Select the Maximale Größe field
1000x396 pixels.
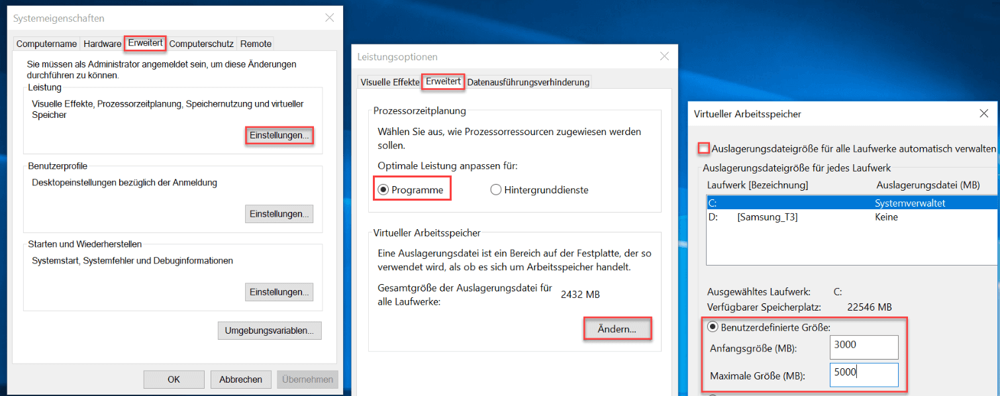[x=864, y=375]
